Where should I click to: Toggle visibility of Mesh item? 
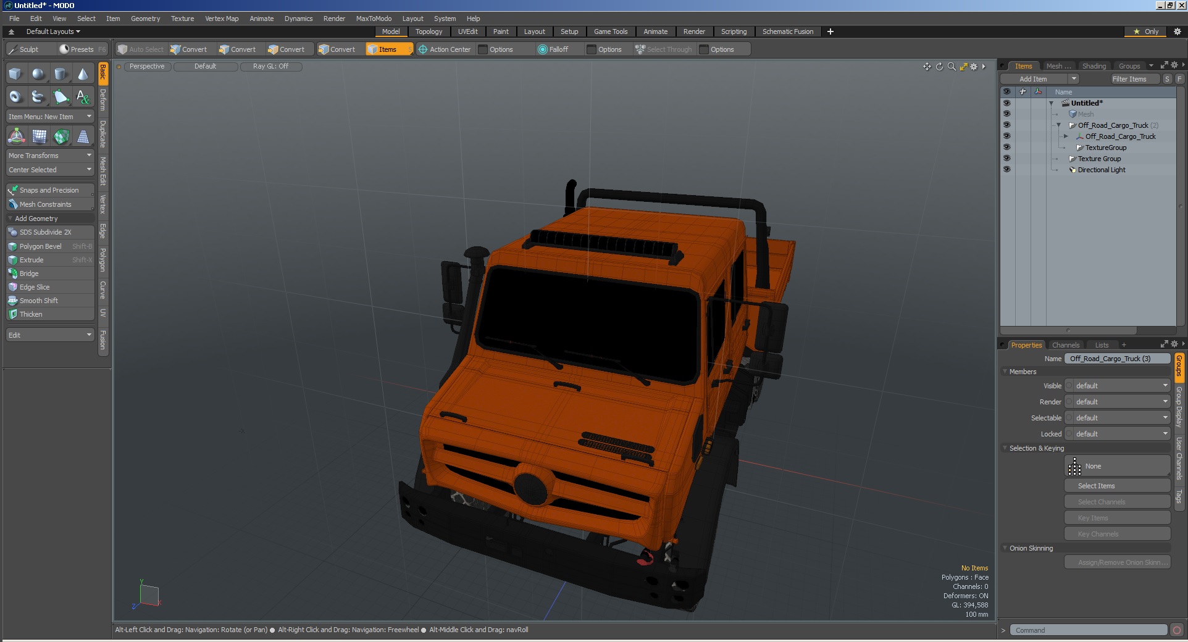coord(1007,114)
